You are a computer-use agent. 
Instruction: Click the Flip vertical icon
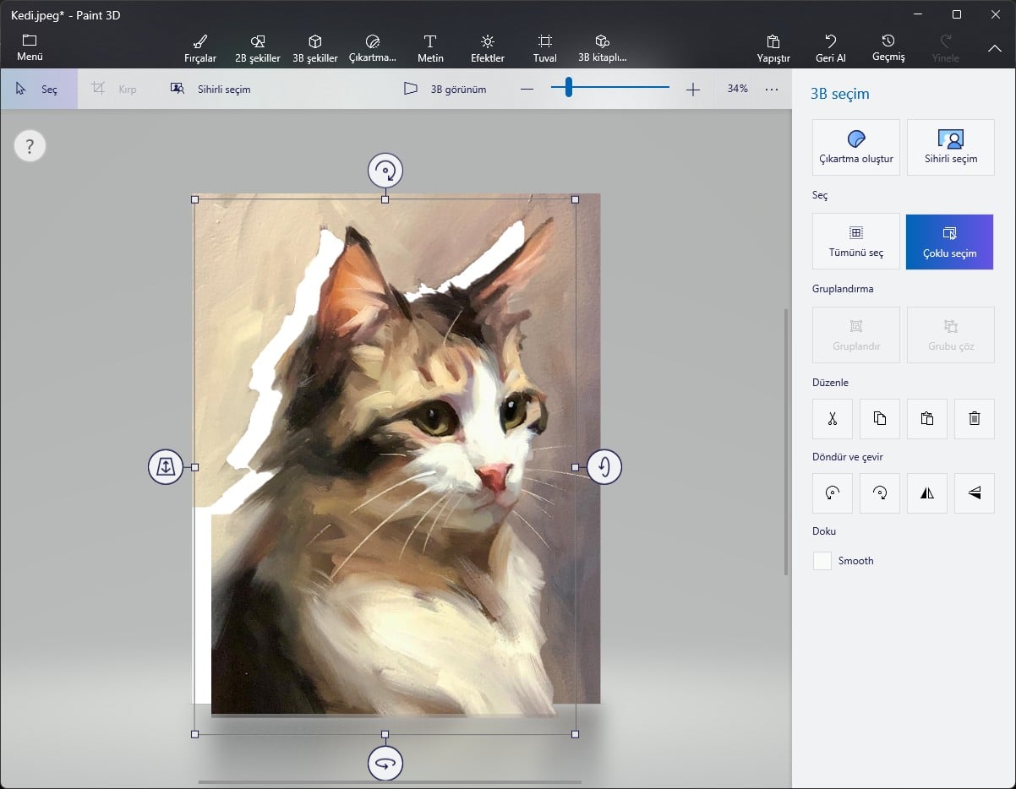(x=975, y=493)
